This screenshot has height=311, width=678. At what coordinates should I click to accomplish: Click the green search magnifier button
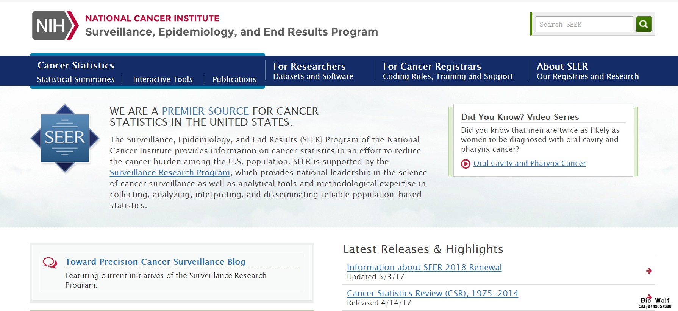[644, 25]
